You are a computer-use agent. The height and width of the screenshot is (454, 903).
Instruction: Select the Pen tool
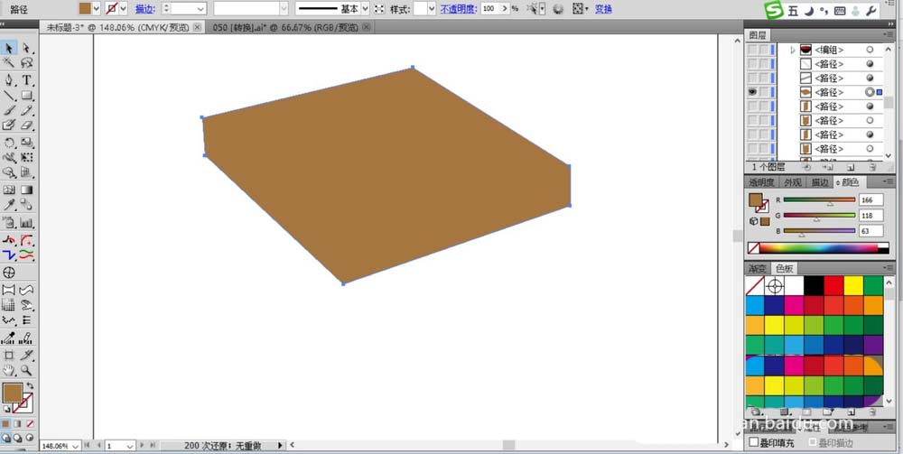(x=9, y=80)
